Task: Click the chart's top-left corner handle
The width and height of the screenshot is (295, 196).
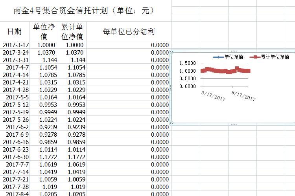Action: [x=171, y=52]
